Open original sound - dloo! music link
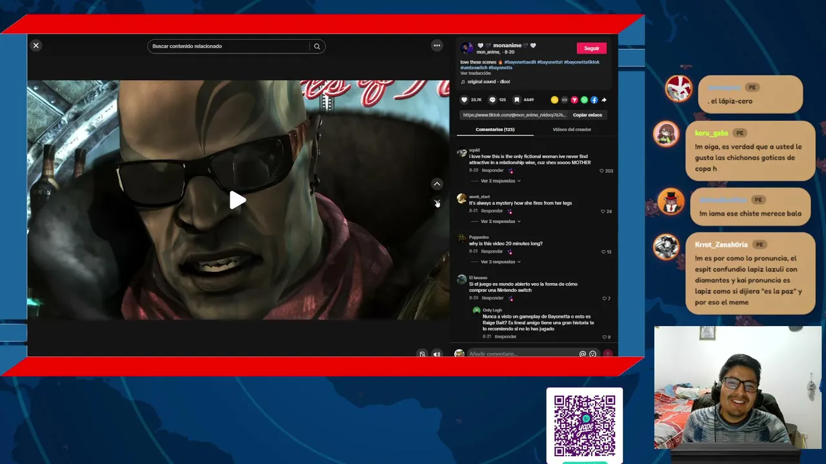The height and width of the screenshot is (464, 826). click(489, 82)
